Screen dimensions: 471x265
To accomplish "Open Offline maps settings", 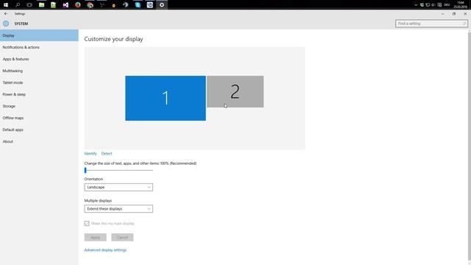I will tap(39, 118).
